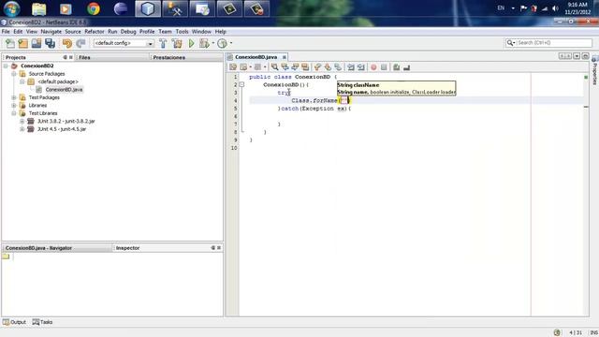Click the Stop Macro Recording icon

pos(384,67)
